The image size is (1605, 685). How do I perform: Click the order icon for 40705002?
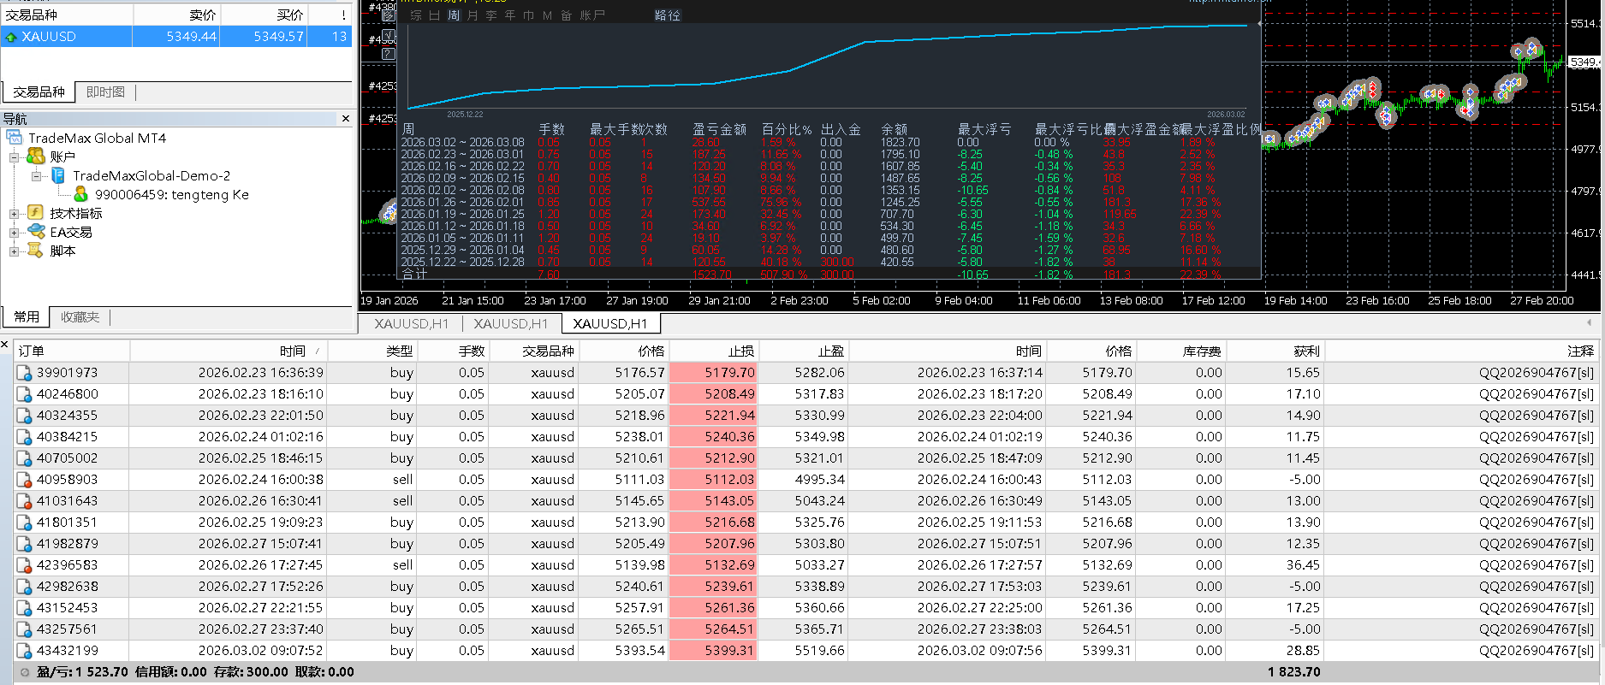(x=25, y=458)
